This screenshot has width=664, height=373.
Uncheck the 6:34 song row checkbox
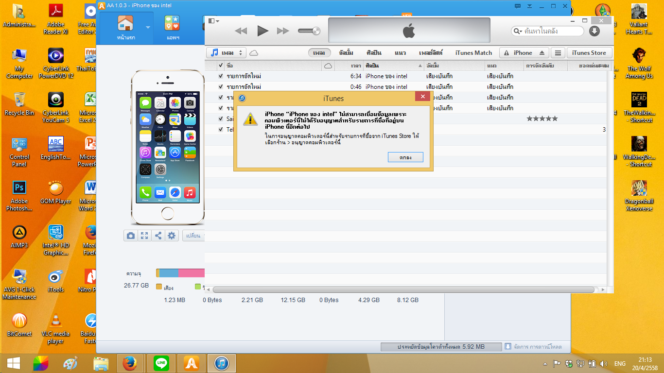coord(221,76)
